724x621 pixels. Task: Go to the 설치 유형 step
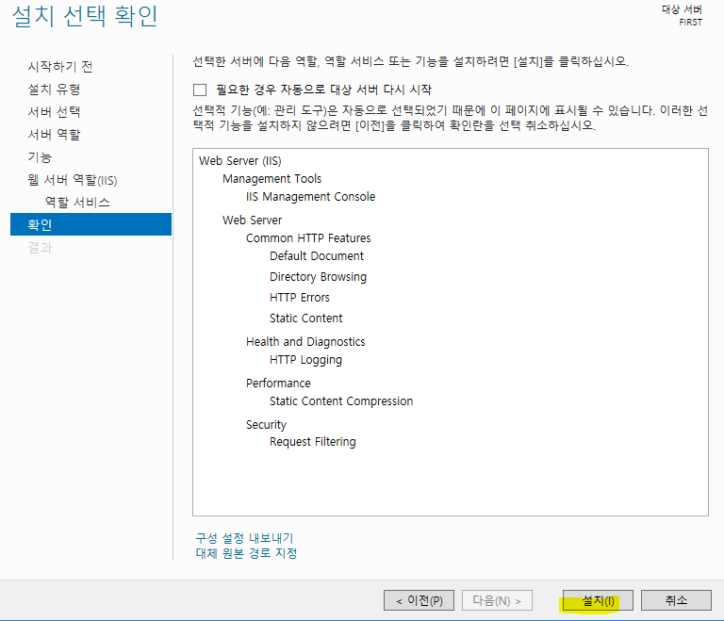[54, 90]
